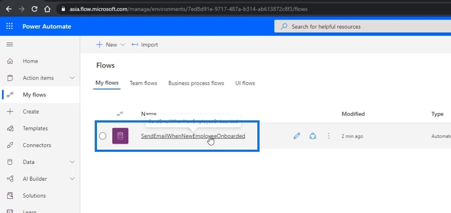The image size is (451, 213).
Task: Click in the Search for helpful resources box
Action: 362,26
